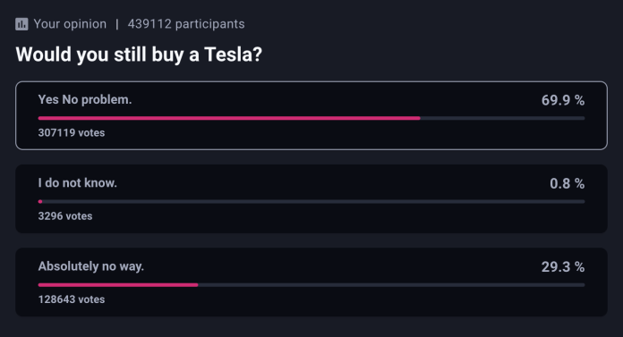Click the '307119 votes' count
Viewport: 623px width, 337px height.
click(x=72, y=132)
